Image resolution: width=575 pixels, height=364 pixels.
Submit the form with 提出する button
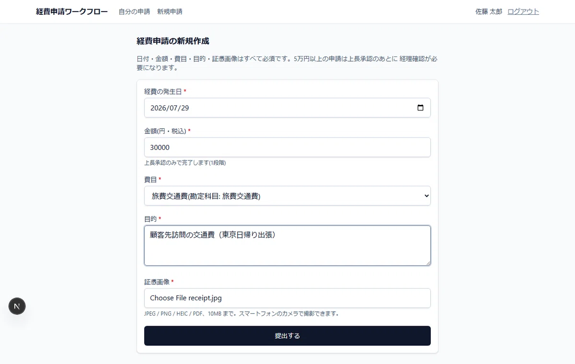coord(287,336)
